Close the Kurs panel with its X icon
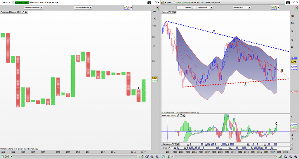Screen dimensions: 299x159 click(174, 12)
